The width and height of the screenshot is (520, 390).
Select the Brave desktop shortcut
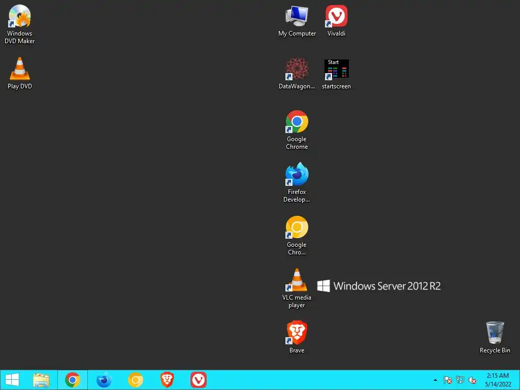click(297, 337)
